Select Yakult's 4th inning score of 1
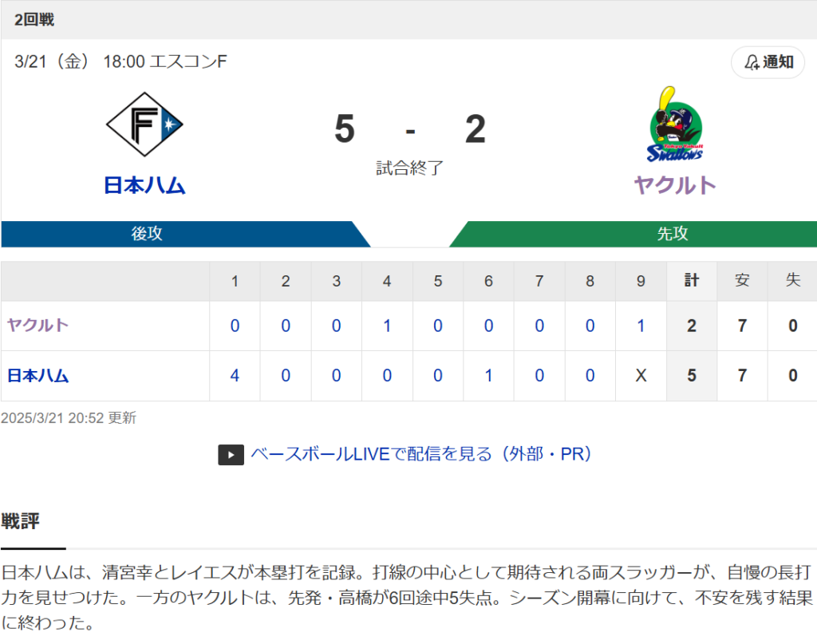 [387, 326]
